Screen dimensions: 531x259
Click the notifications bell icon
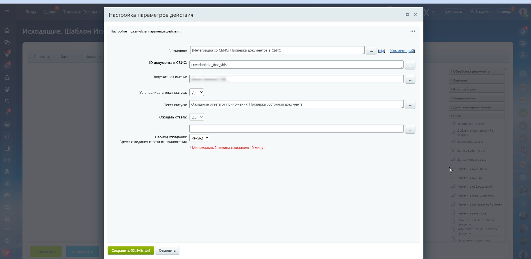coord(523,31)
